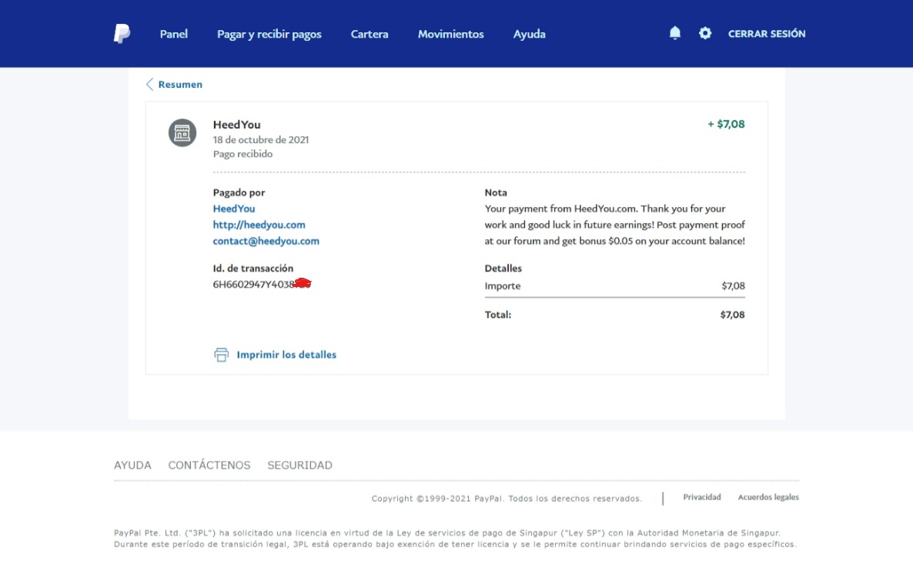Click the Pago recibido status text
The width and height of the screenshot is (913, 574).
(242, 154)
